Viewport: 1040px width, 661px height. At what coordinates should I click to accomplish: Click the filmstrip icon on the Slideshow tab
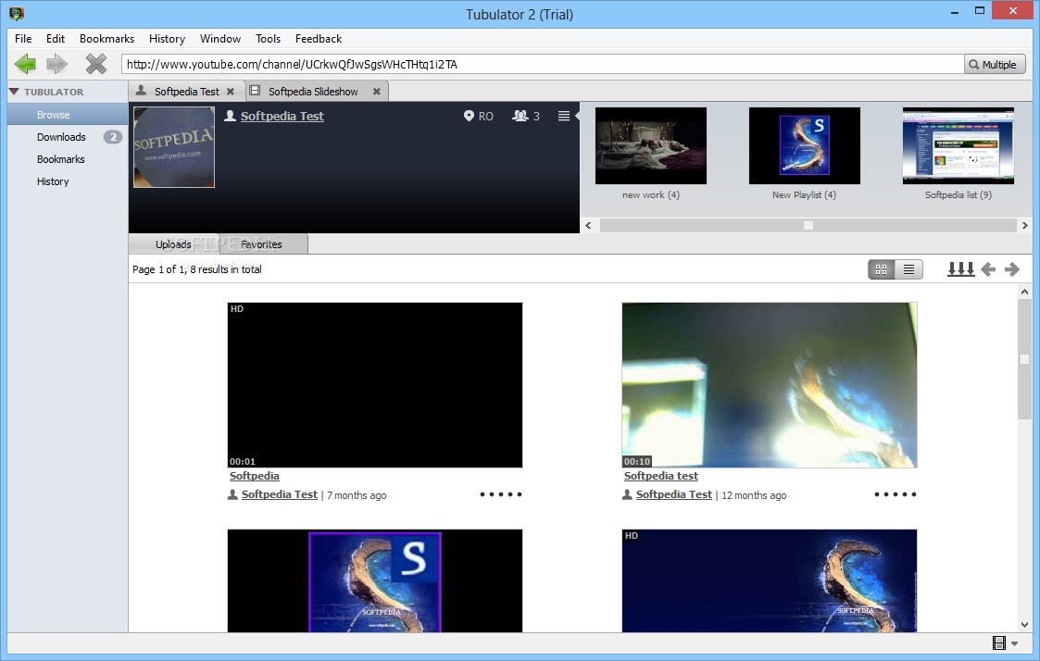click(255, 91)
